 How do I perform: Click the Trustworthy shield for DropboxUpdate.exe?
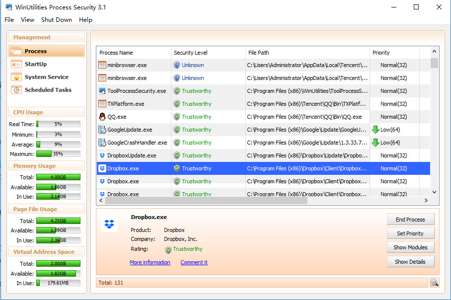click(177, 155)
